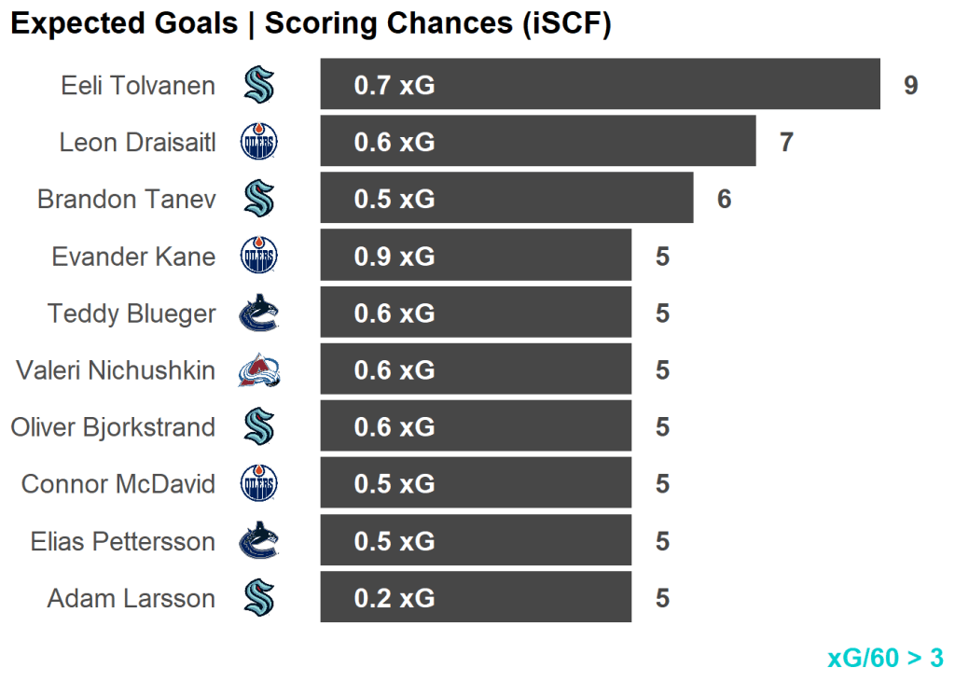955x682 pixels.
Task: Select the Leon Draisaitl name label
Action: [x=137, y=143]
